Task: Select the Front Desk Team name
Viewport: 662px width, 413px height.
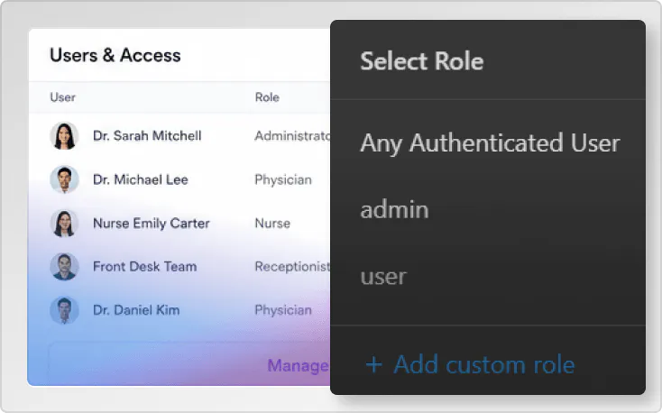Action: (145, 266)
